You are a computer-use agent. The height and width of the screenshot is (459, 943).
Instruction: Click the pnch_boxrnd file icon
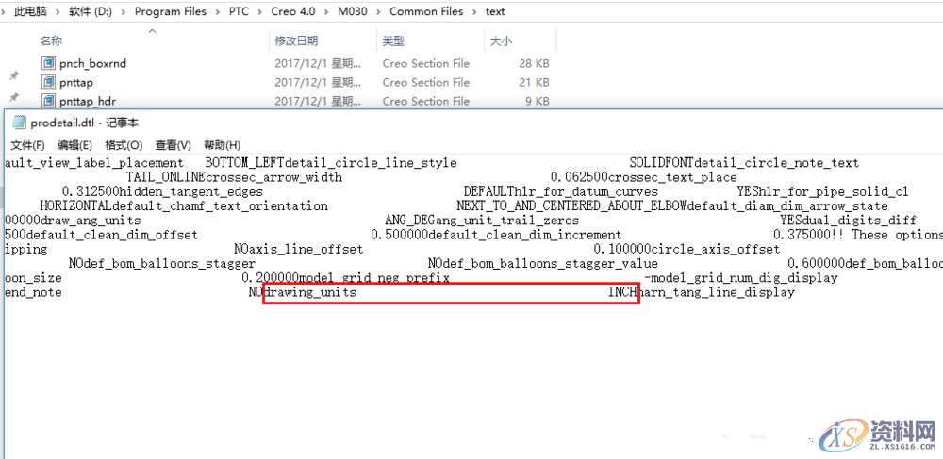[x=49, y=63]
